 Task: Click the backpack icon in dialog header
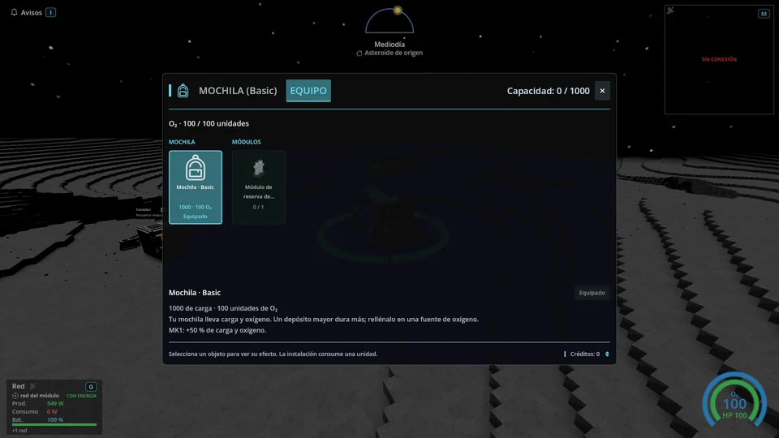183,90
